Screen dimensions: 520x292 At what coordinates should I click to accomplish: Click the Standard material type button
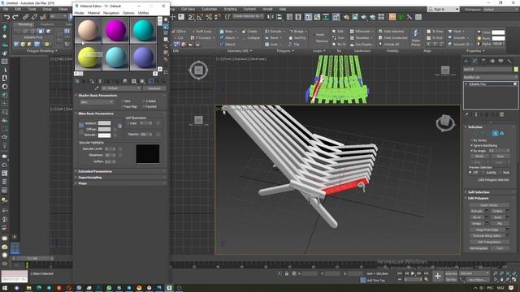pyautogui.click(x=154, y=88)
